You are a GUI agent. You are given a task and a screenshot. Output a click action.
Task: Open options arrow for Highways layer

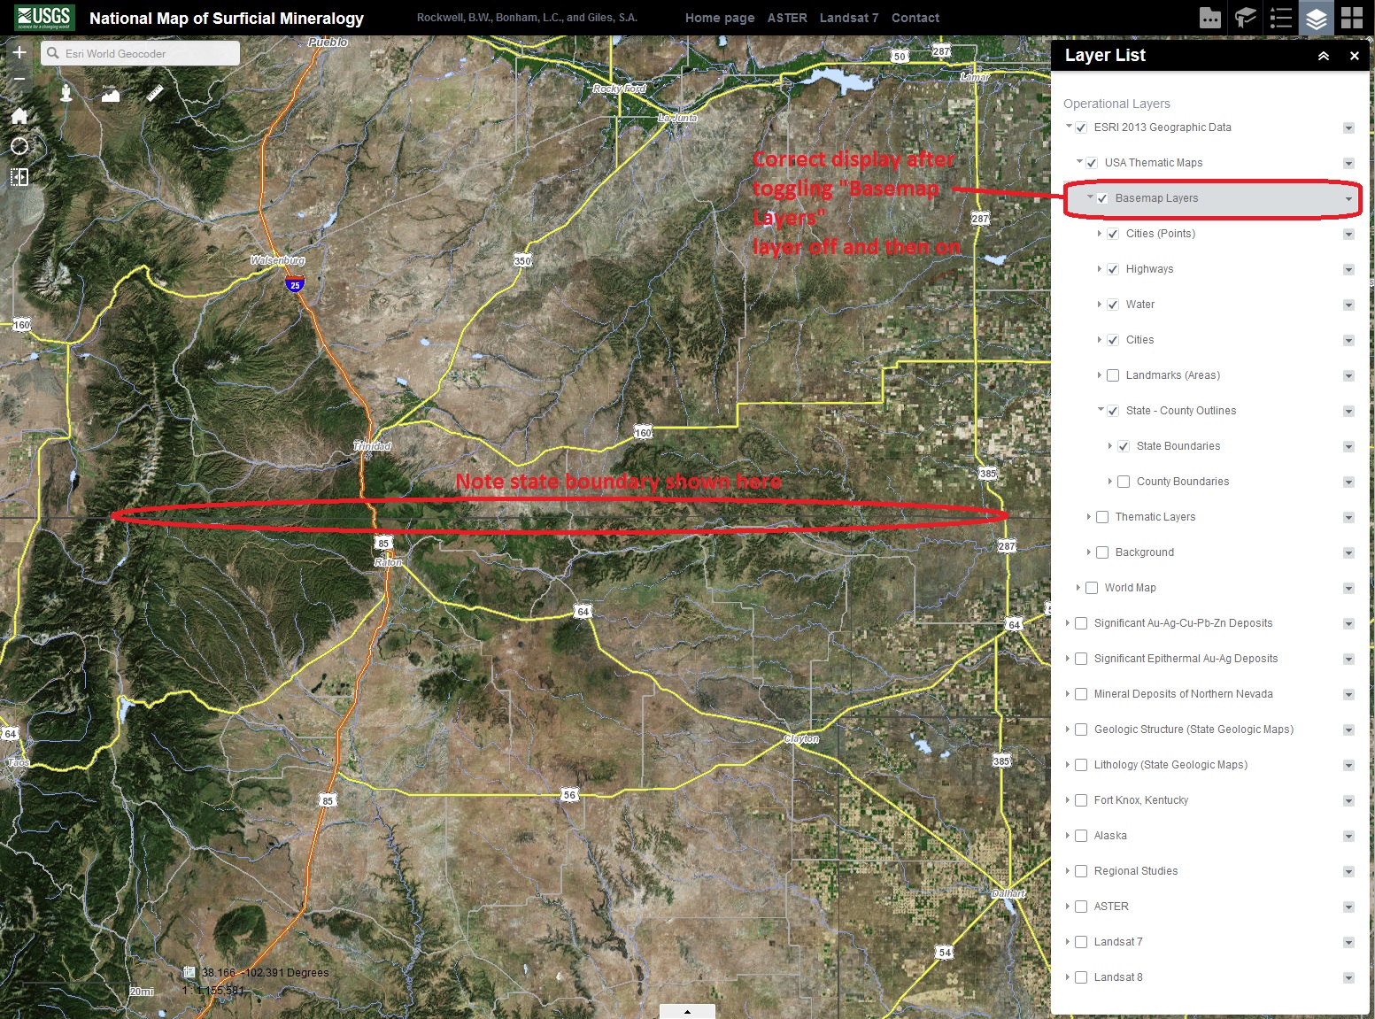(x=1348, y=269)
